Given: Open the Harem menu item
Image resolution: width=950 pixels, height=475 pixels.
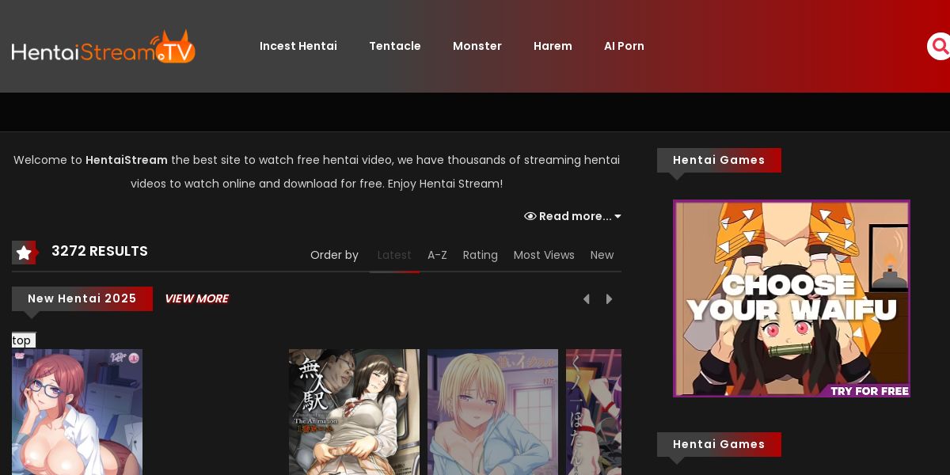Looking at the screenshot, I should click(553, 46).
